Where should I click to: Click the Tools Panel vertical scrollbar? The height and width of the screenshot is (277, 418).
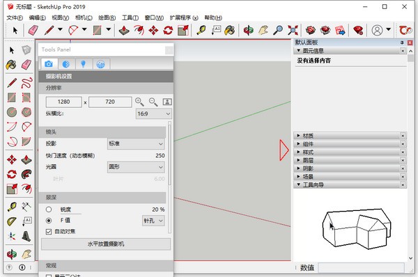(x=169, y=177)
